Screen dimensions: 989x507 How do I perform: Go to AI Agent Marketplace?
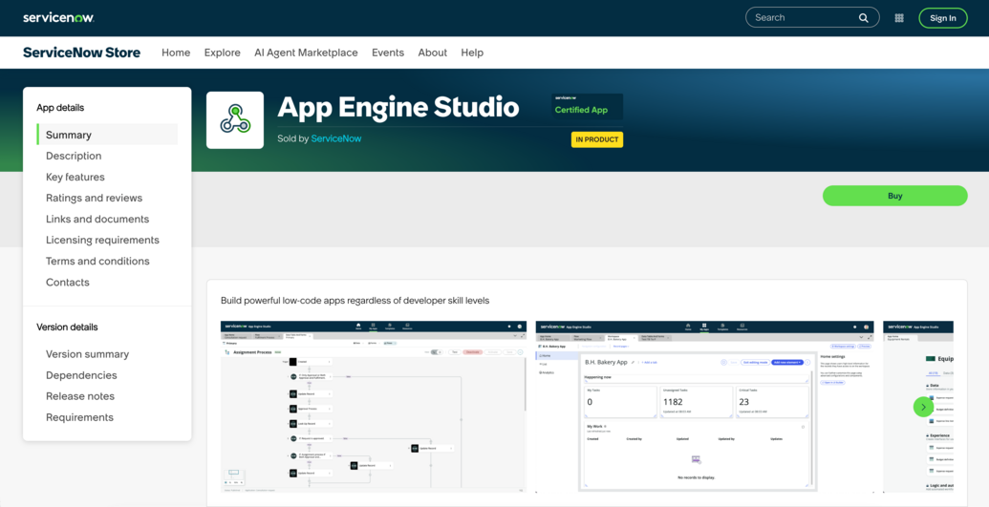coord(306,53)
